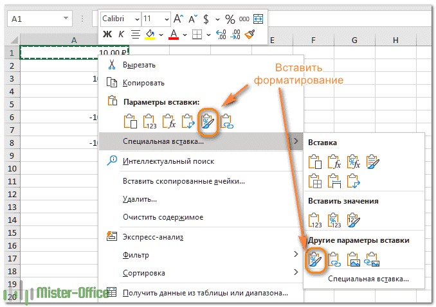
Task: Select Копировать in the context menu
Action: (x=143, y=83)
